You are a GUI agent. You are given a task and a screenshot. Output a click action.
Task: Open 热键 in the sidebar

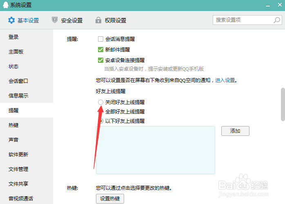tap(27, 125)
